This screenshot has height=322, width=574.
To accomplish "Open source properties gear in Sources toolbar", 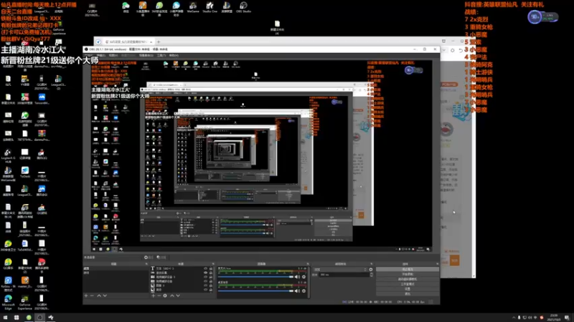I will (x=165, y=296).
